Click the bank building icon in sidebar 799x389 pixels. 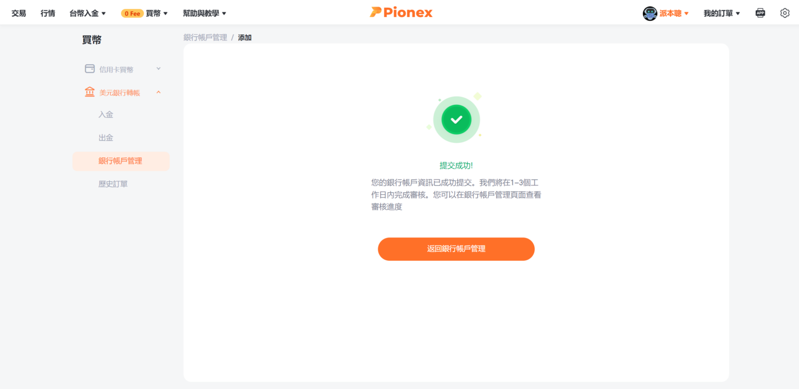[x=89, y=92]
